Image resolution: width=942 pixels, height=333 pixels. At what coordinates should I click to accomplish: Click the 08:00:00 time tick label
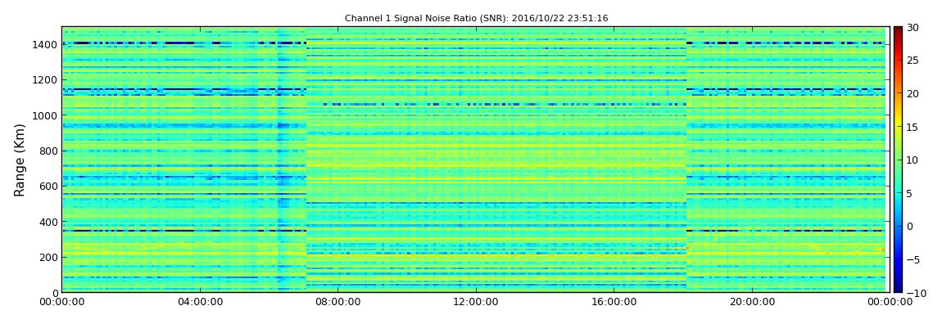point(337,302)
